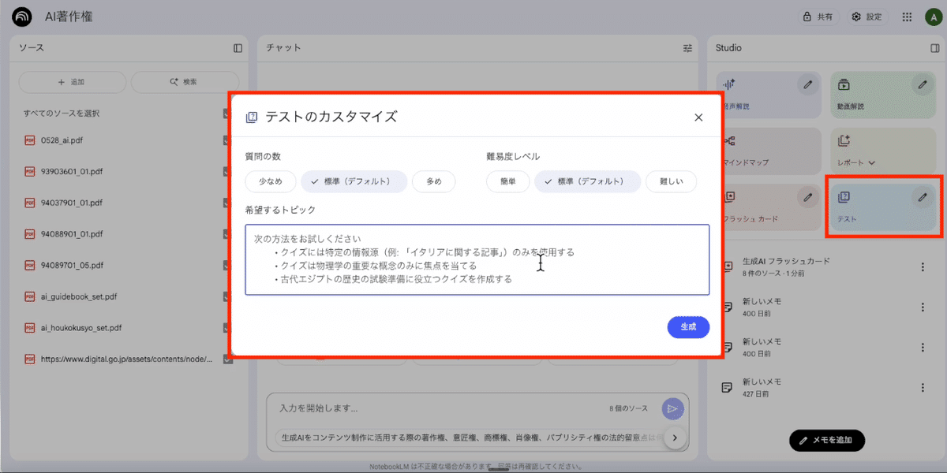Click the pencil icon on 動画解説 card
This screenshot has width=947, height=473.
pyautogui.click(x=922, y=84)
